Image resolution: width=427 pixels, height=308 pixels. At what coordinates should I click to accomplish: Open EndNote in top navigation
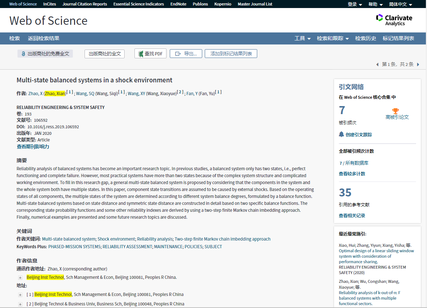pos(179,4)
